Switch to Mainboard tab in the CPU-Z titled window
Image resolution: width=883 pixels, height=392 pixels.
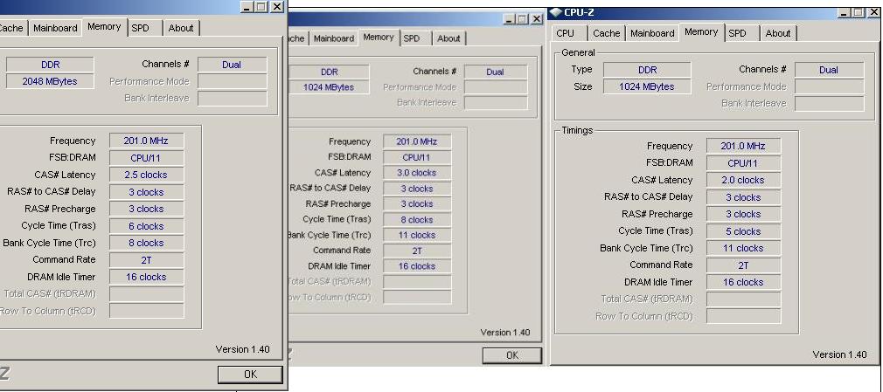click(x=652, y=33)
